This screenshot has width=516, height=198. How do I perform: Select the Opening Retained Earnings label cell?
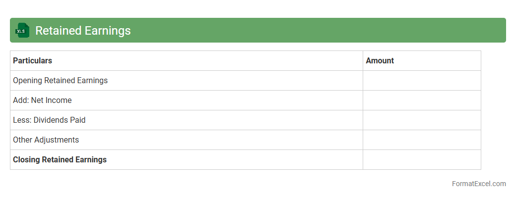(x=60, y=80)
